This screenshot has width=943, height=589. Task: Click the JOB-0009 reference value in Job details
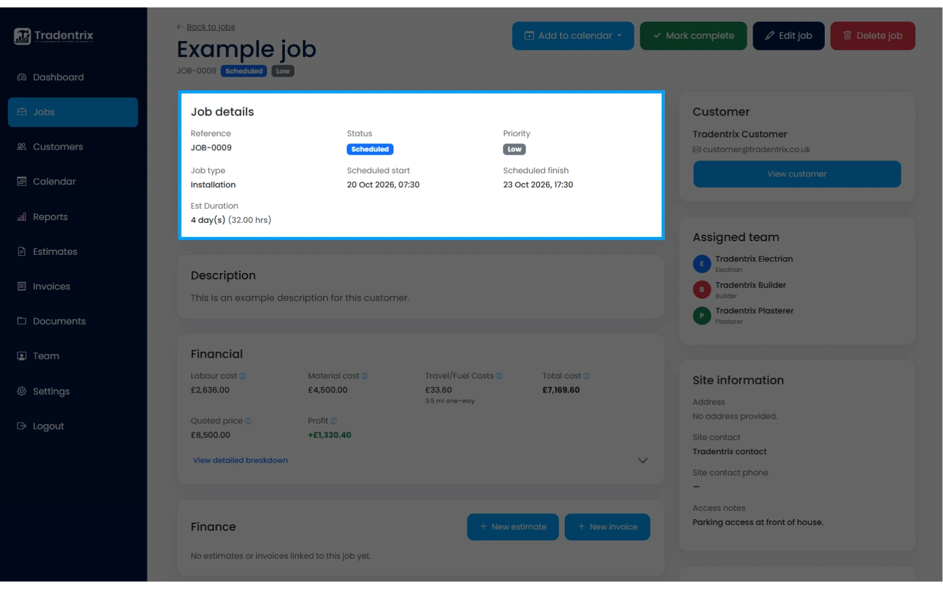click(211, 148)
